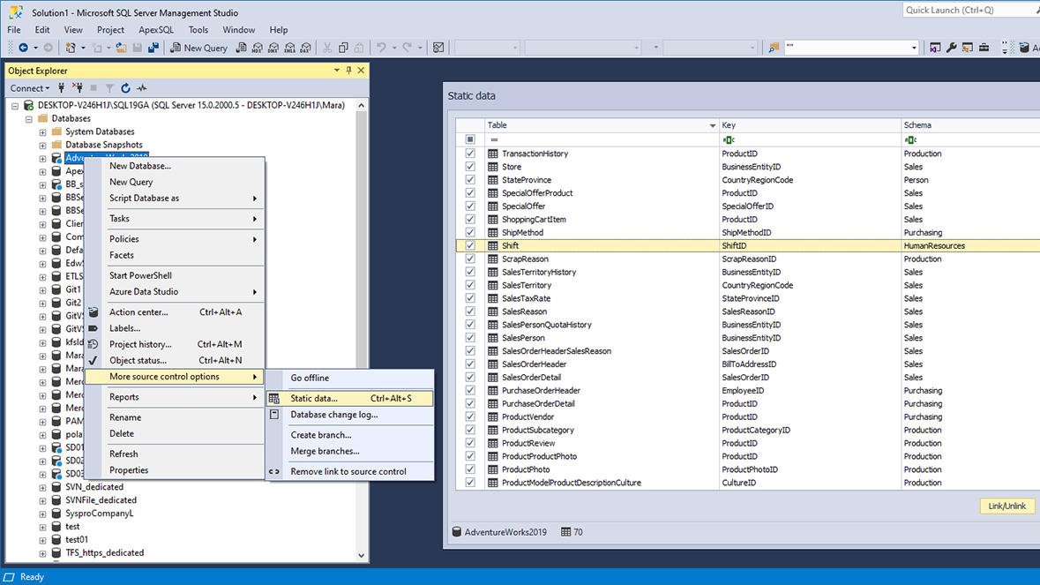Click the Redo arrow icon
Screen dimensions: 1040x585
tap(408, 48)
